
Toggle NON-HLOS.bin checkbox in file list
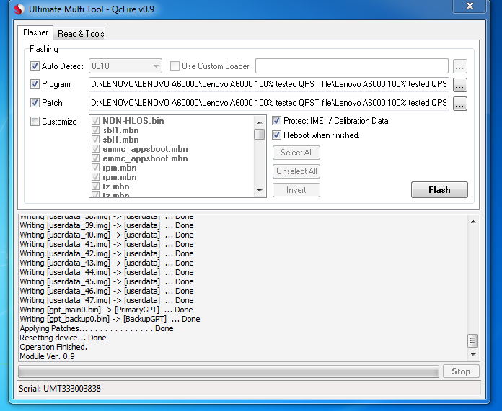click(x=95, y=121)
